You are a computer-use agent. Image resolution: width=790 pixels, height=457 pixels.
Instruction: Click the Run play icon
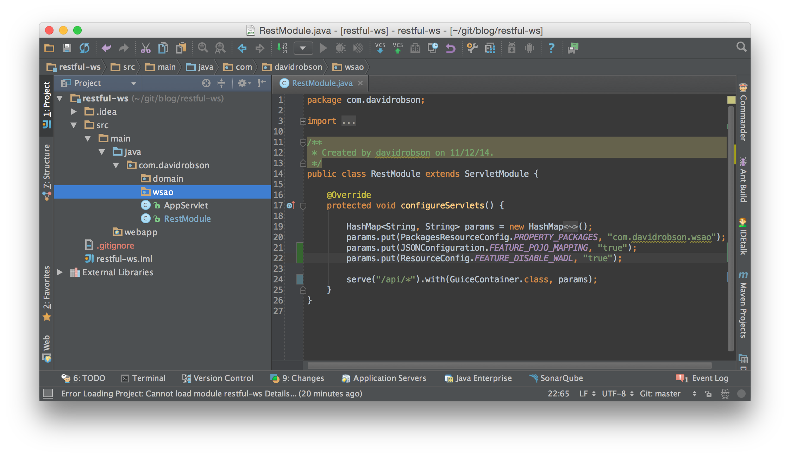323,48
